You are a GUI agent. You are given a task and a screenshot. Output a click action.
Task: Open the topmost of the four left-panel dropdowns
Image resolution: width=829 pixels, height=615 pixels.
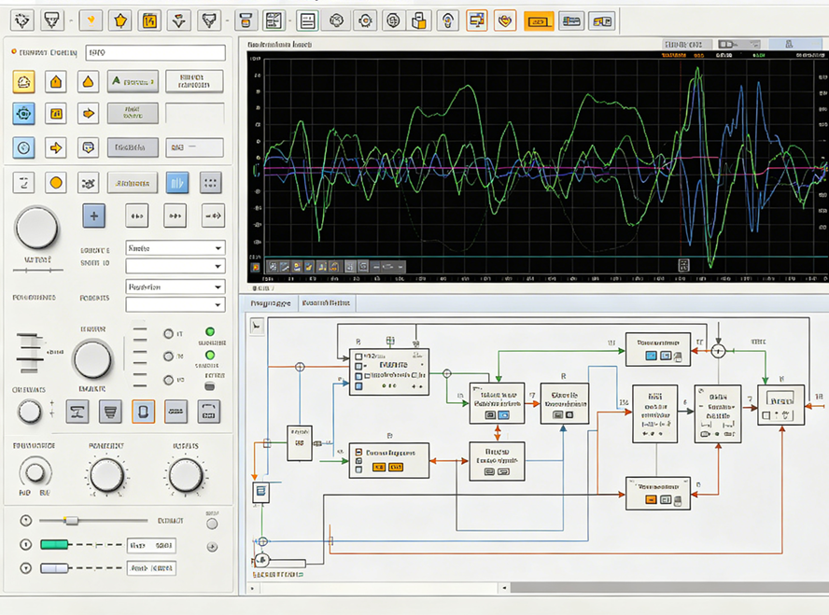coord(176,248)
